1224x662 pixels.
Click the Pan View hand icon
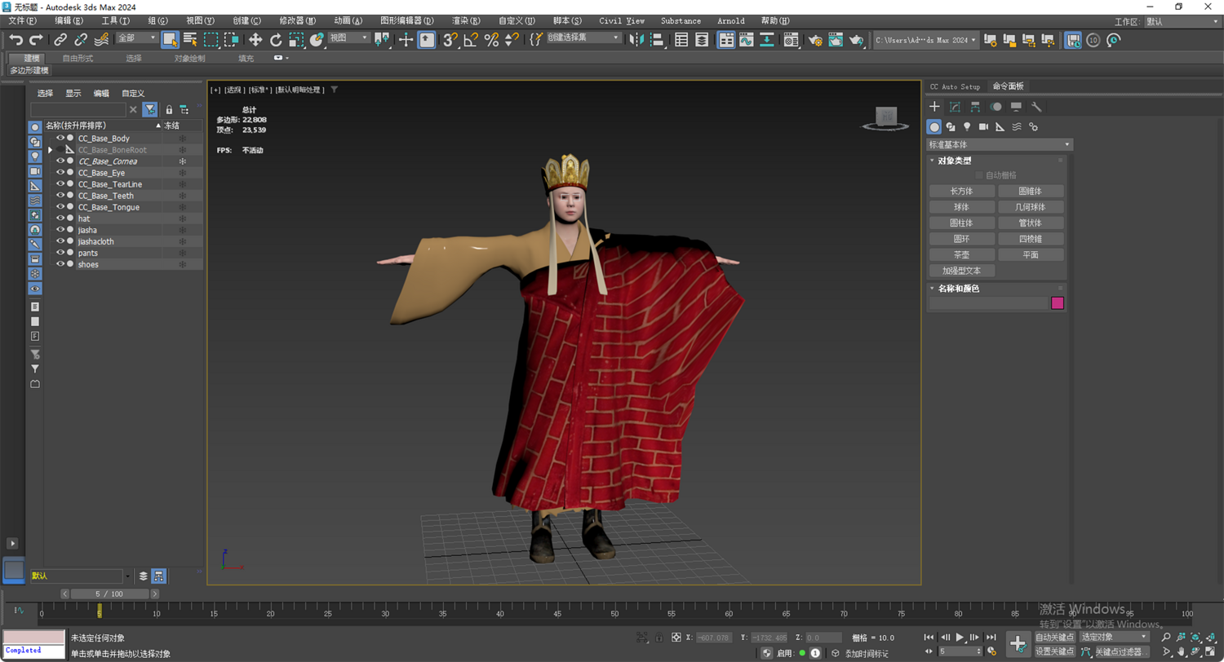1182,651
